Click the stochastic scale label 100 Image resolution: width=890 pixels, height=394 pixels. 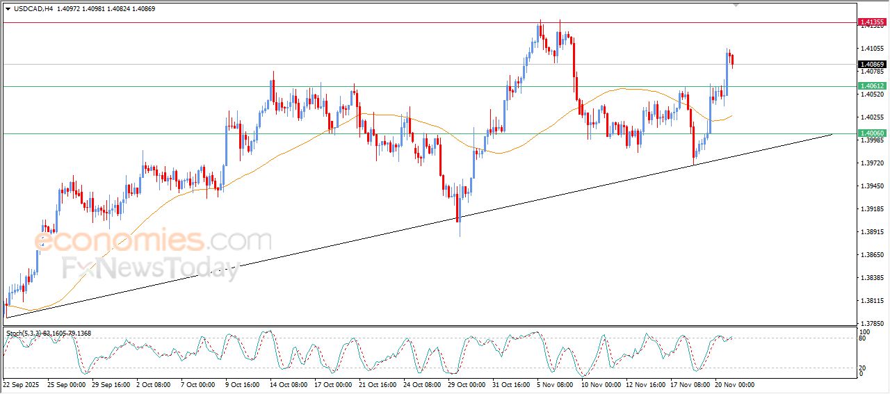pos(866,332)
